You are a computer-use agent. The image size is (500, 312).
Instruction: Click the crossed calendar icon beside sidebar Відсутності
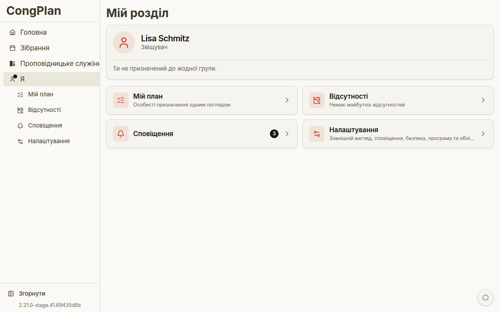20,110
